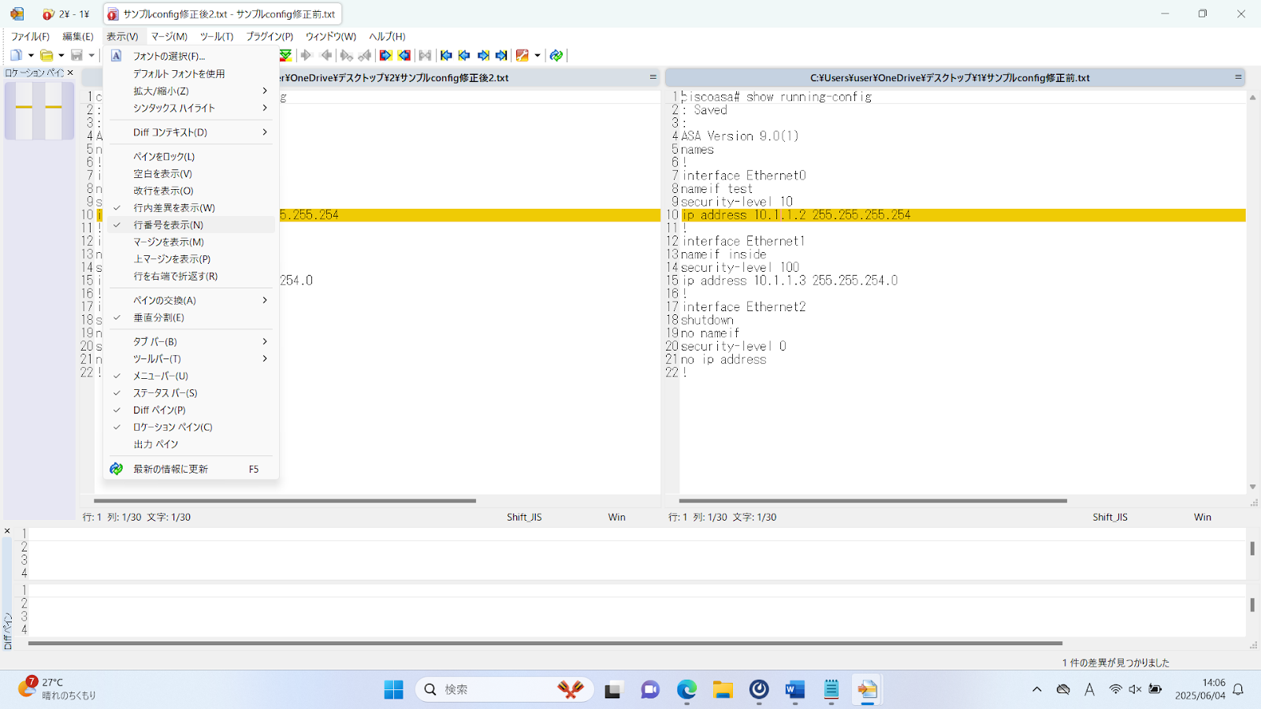Close the Diff pane with its X
The image size is (1261, 709).
[x=7, y=531]
